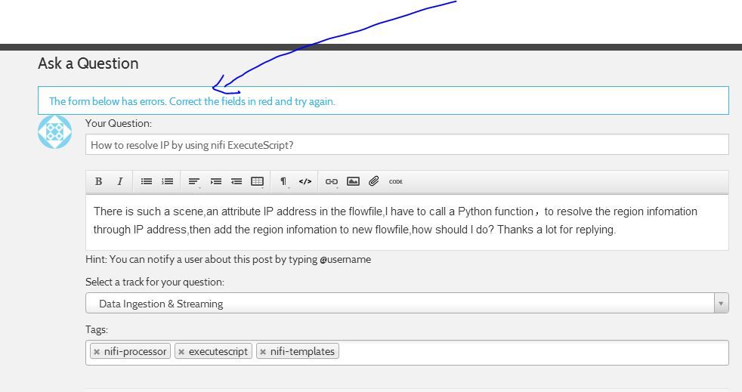Open the insert table menu

point(257,181)
